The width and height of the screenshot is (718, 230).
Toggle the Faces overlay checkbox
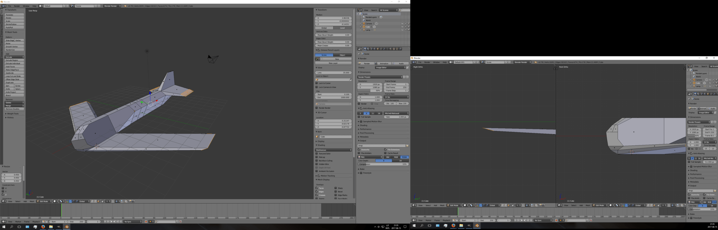click(x=317, y=188)
